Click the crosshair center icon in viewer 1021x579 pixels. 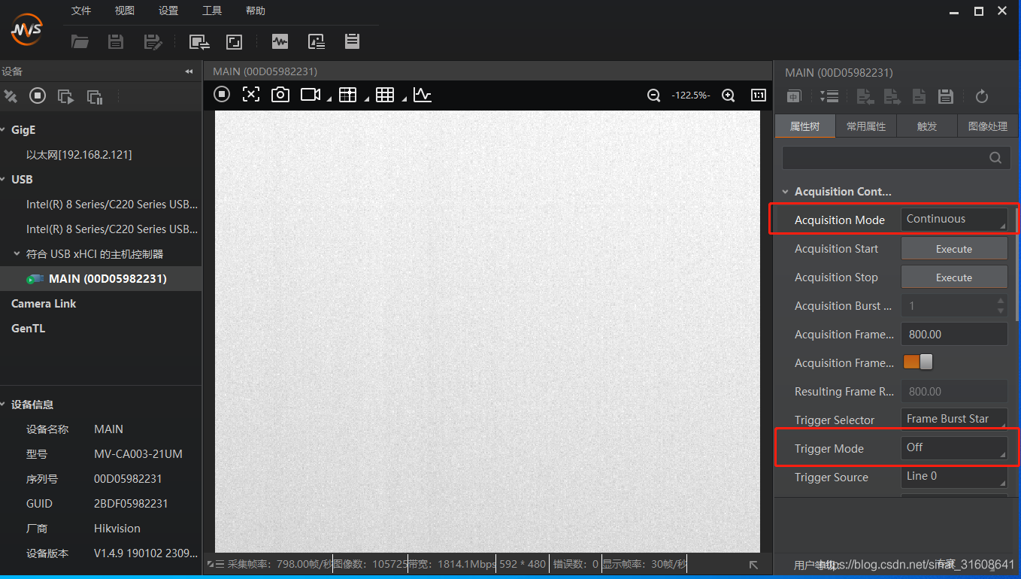pyautogui.click(x=250, y=94)
